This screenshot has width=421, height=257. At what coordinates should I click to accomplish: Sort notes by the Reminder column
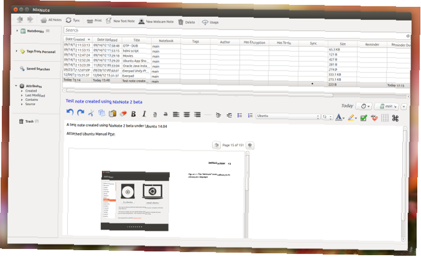(372, 44)
